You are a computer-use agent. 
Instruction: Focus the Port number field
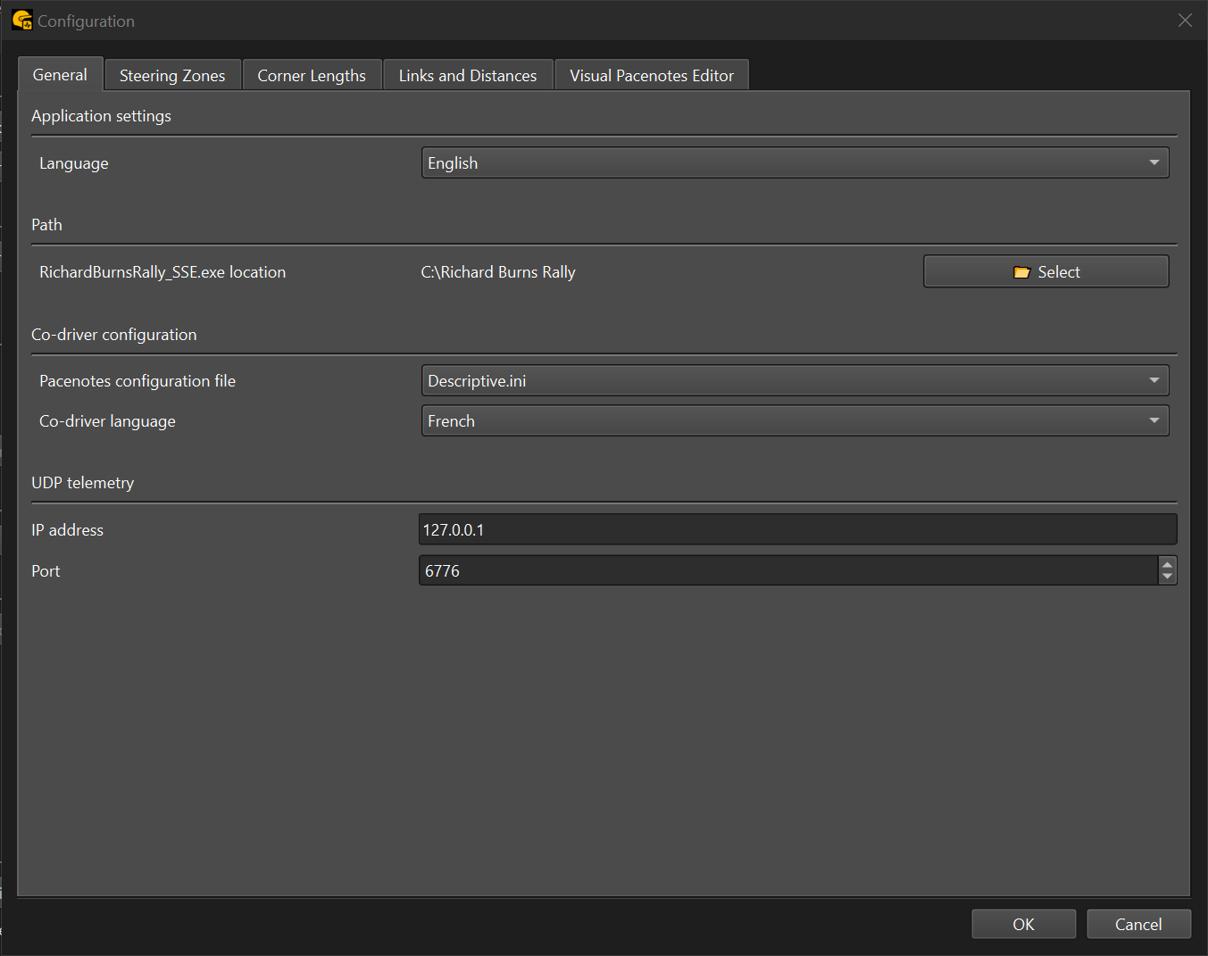(x=787, y=571)
